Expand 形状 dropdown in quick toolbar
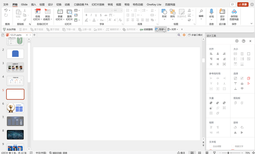The width and height of the screenshot is (255, 154). [165, 30]
